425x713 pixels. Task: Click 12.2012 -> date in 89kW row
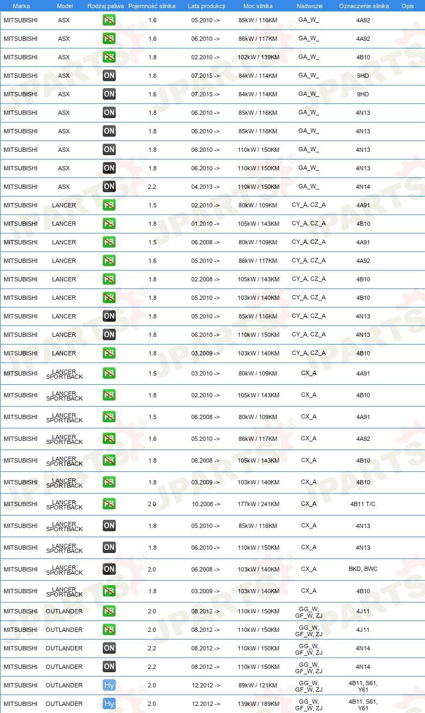click(205, 685)
